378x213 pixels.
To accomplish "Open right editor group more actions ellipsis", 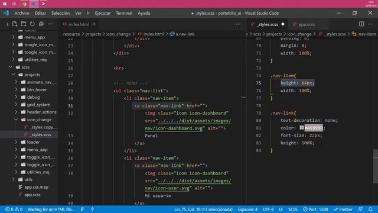I will point(370,24).
